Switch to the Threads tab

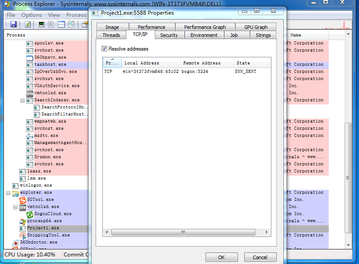click(111, 35)
